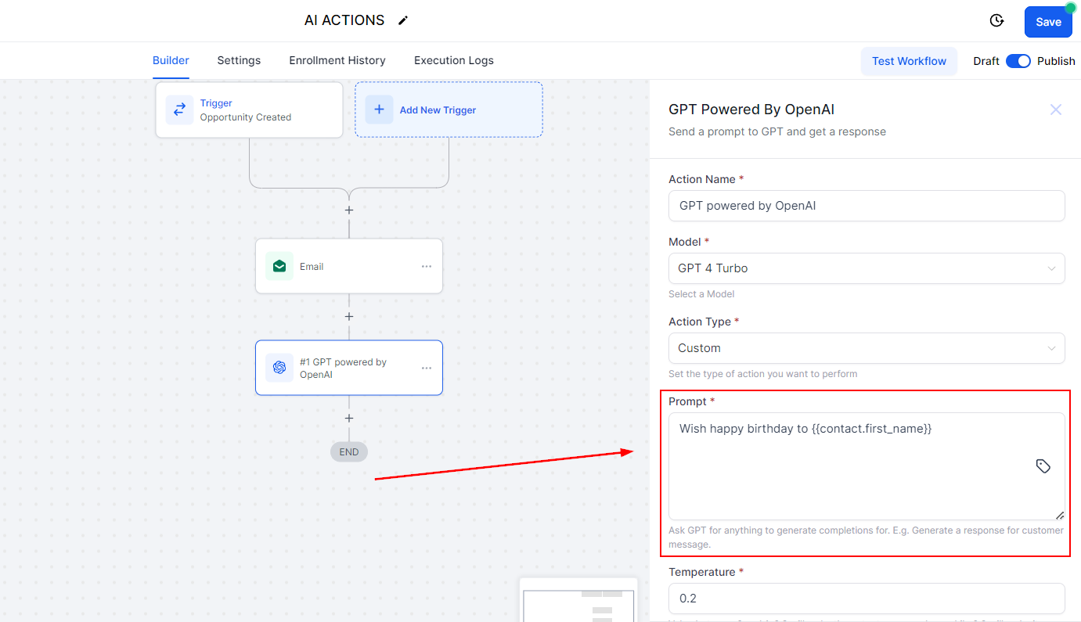The image size is (1081, 622).
Task: Click the workflow minimap thumbnail
Action: coord(579,600)
